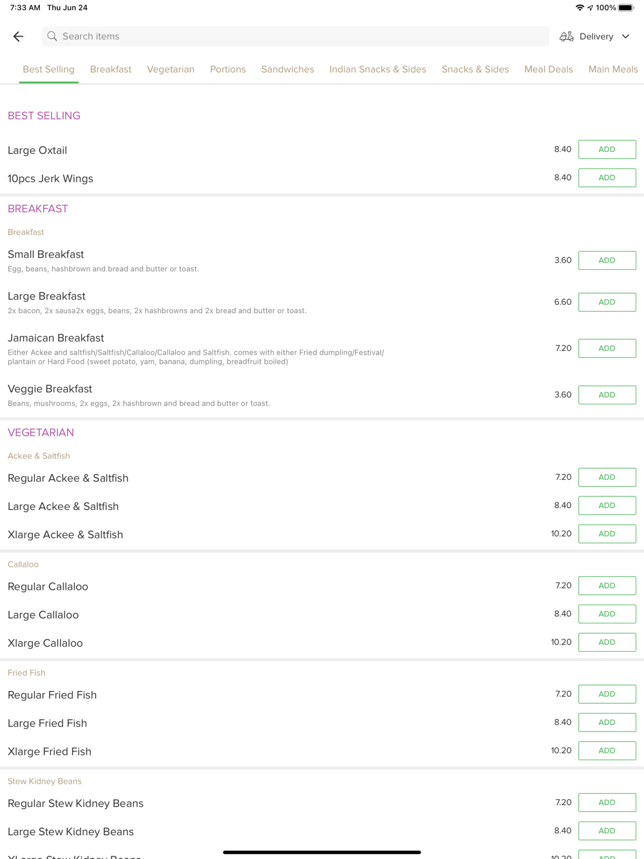This screenshot has width=644, height=859.
Task: Open the Vegetarian tab
Action: [171, 70]
